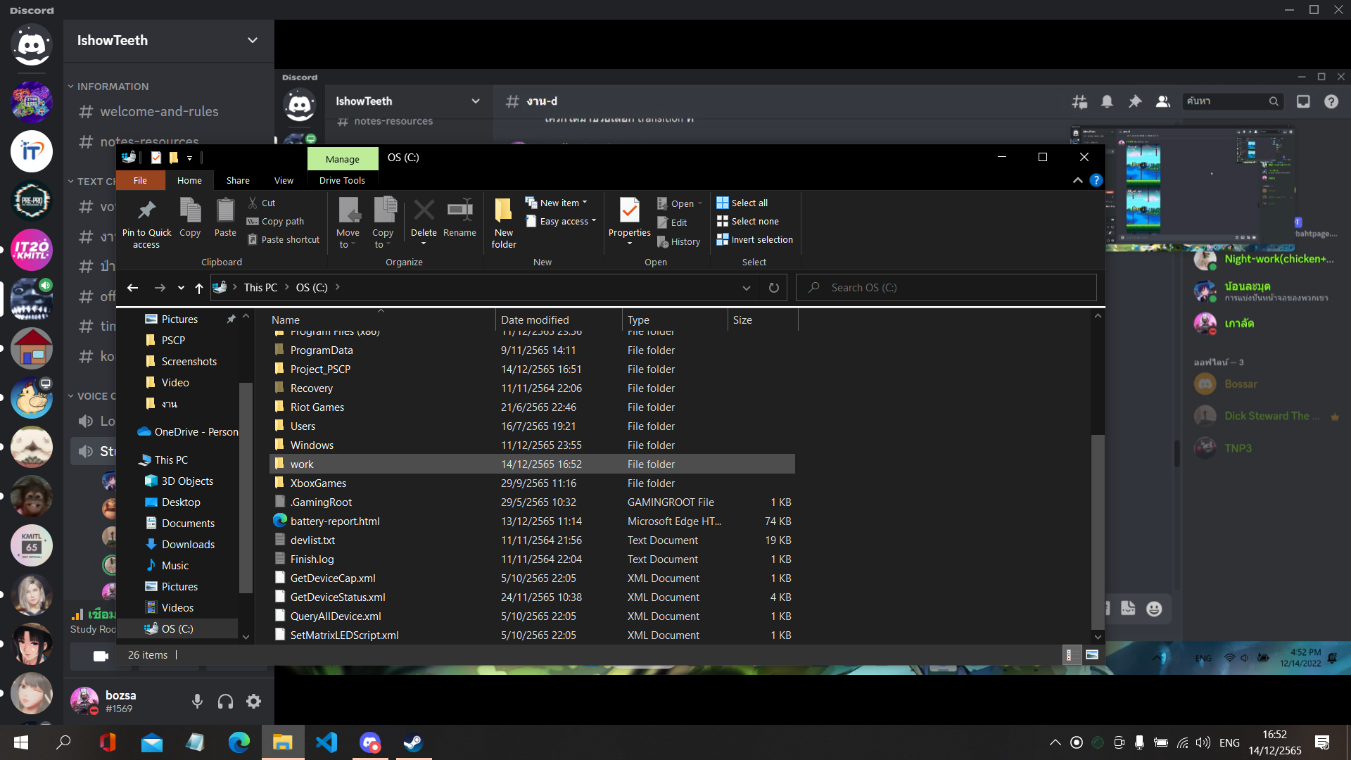Click the Invert selection button
Image resolution: width=1351 pixels, height=760 pixels.
pos(754,240)
